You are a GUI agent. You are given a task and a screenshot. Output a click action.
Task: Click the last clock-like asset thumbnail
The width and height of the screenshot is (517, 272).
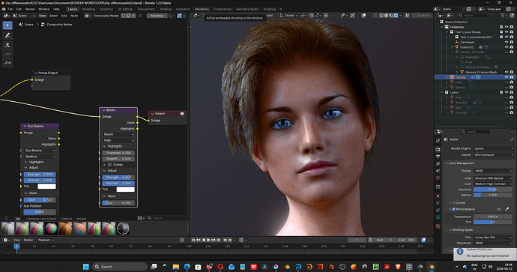[x=123, y=229]
